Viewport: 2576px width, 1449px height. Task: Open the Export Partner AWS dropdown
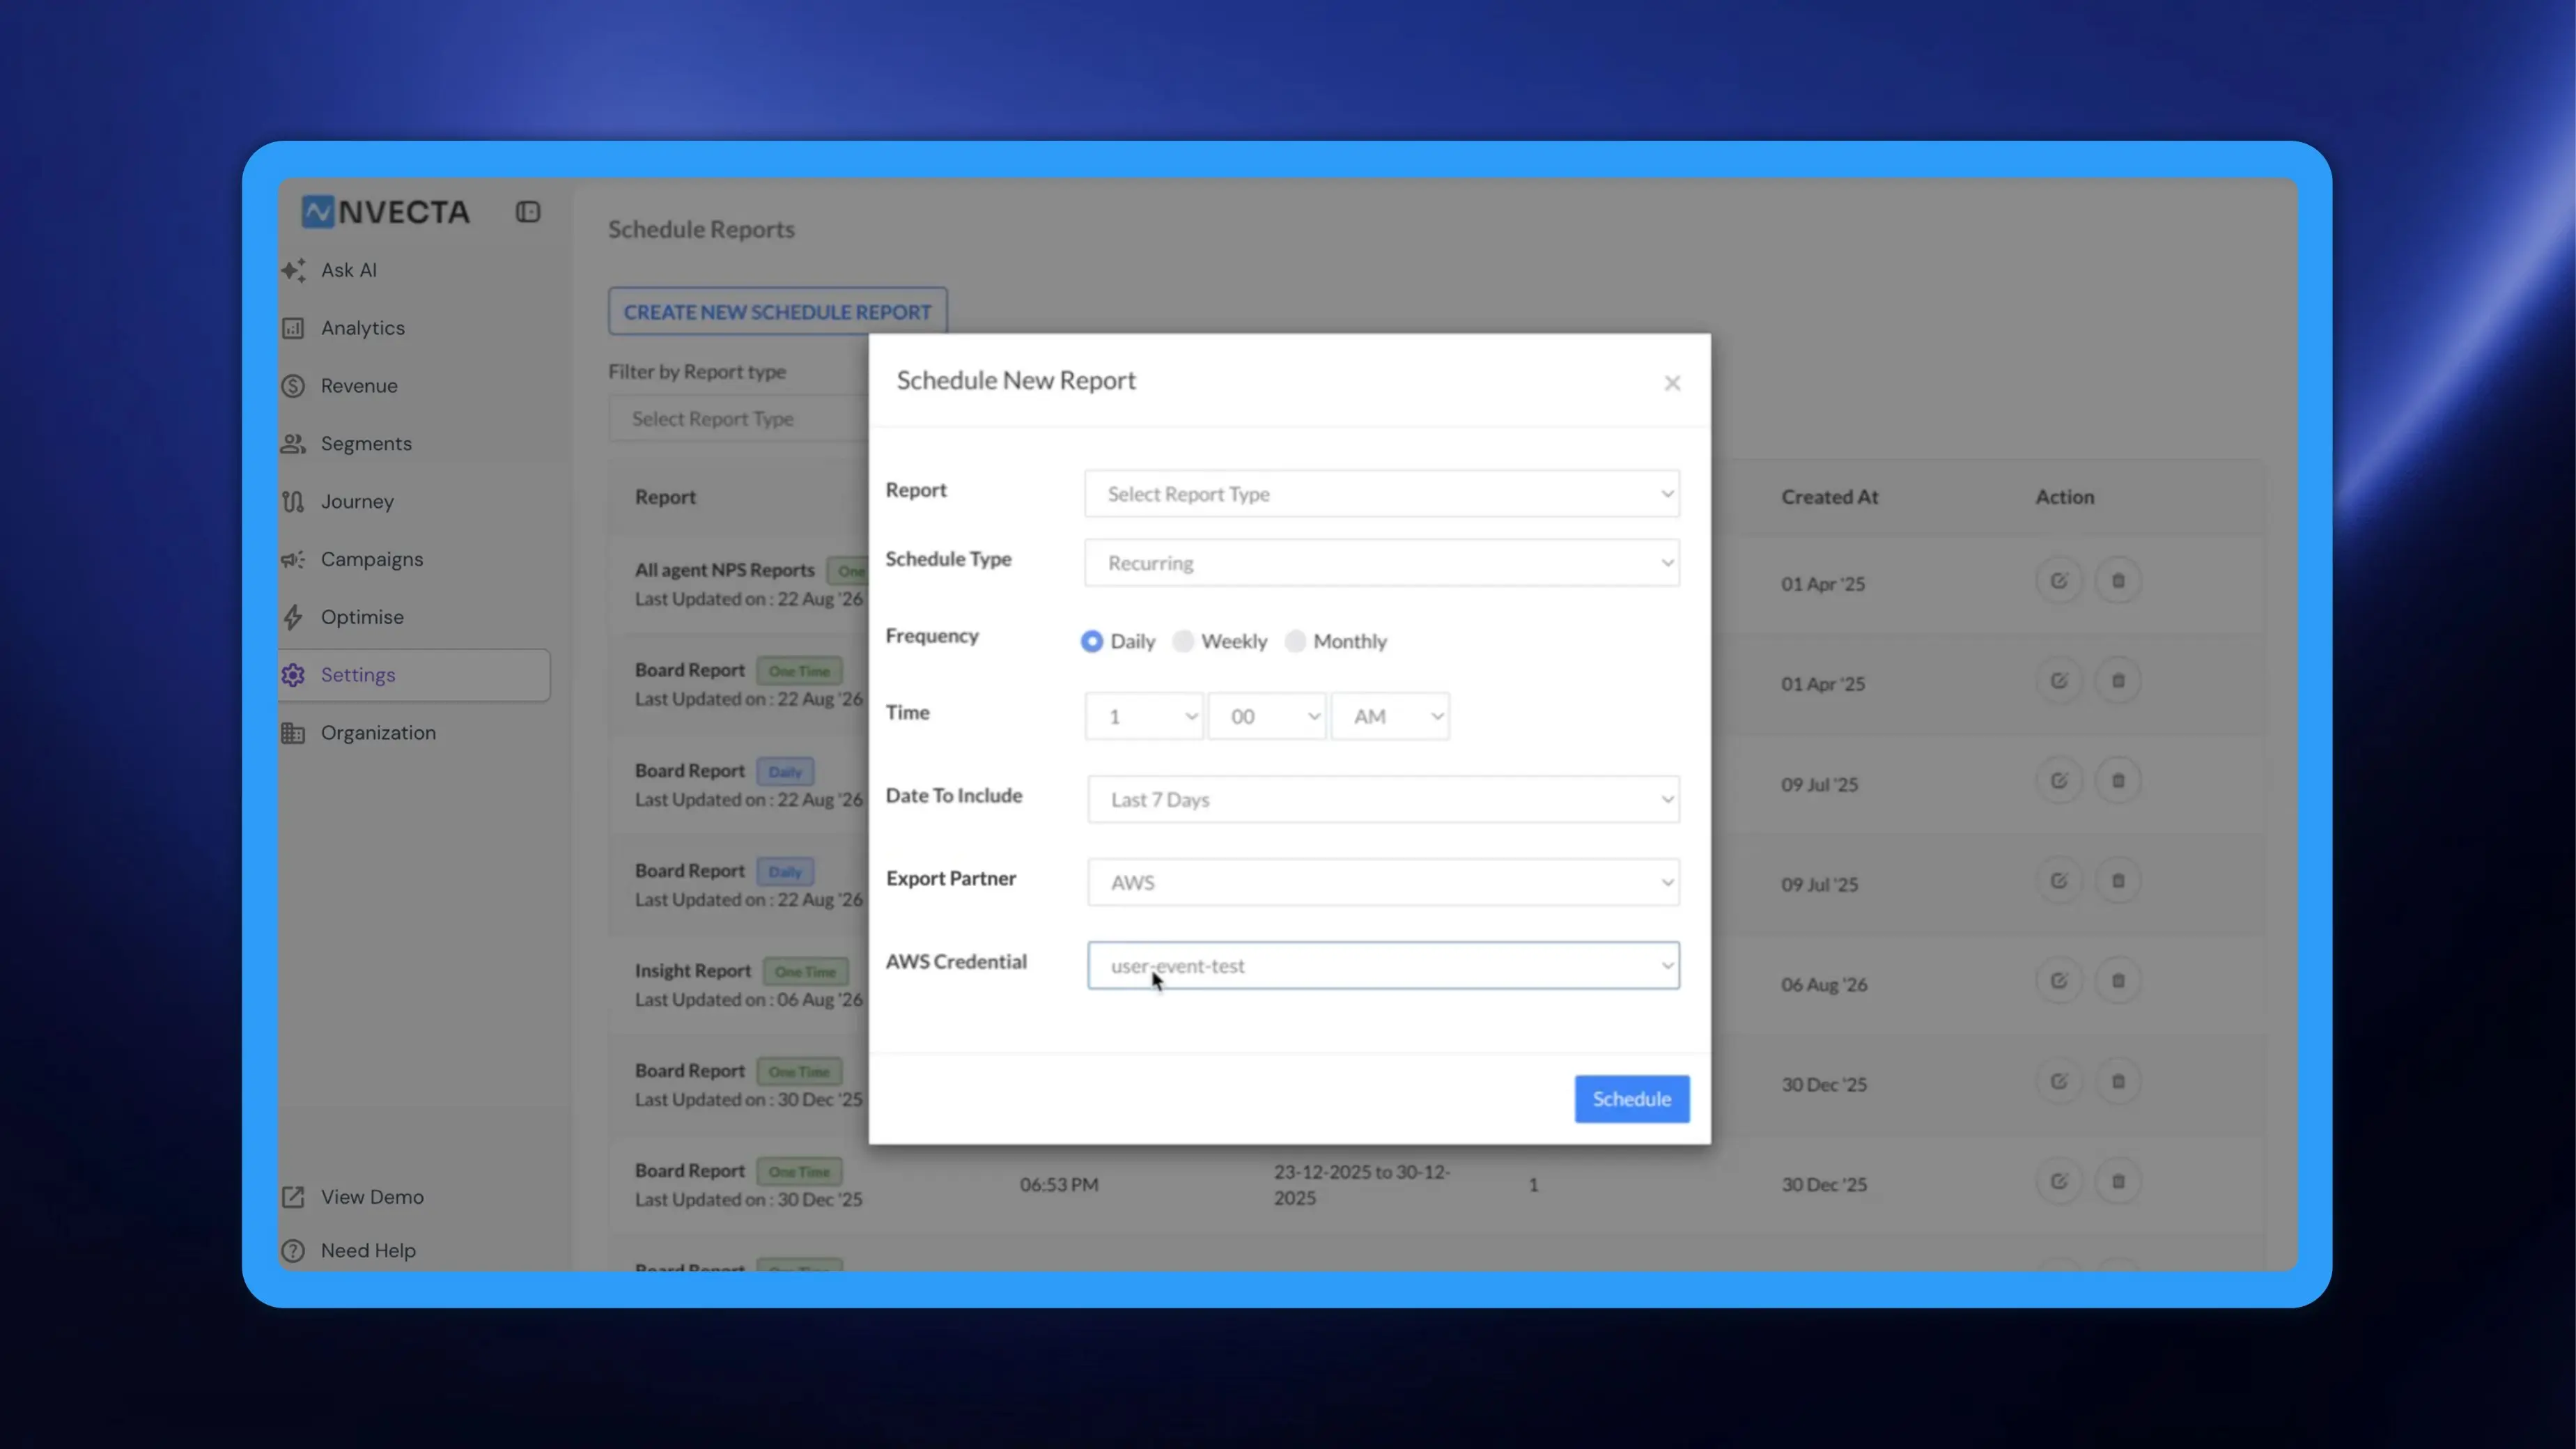(x=1383, y=883)
